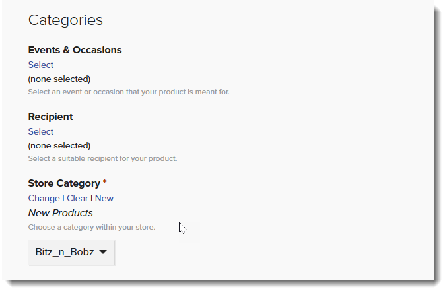Click the red required asterisk
The width and height of the screenshot is (447, 293).
point(105,182)
